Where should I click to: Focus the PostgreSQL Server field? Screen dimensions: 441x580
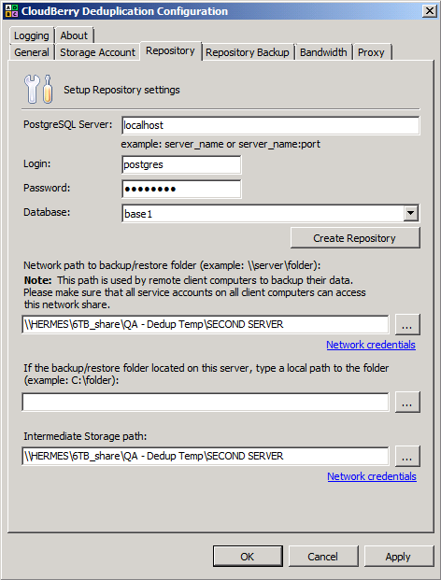[x=270, y=125]
